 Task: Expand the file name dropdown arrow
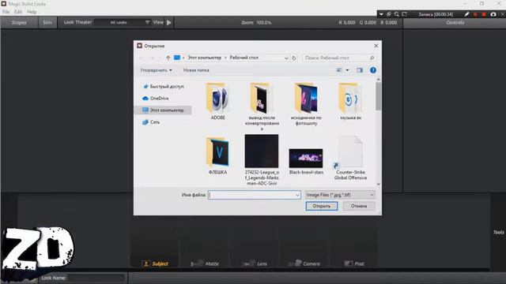click(x=297, y=195)
